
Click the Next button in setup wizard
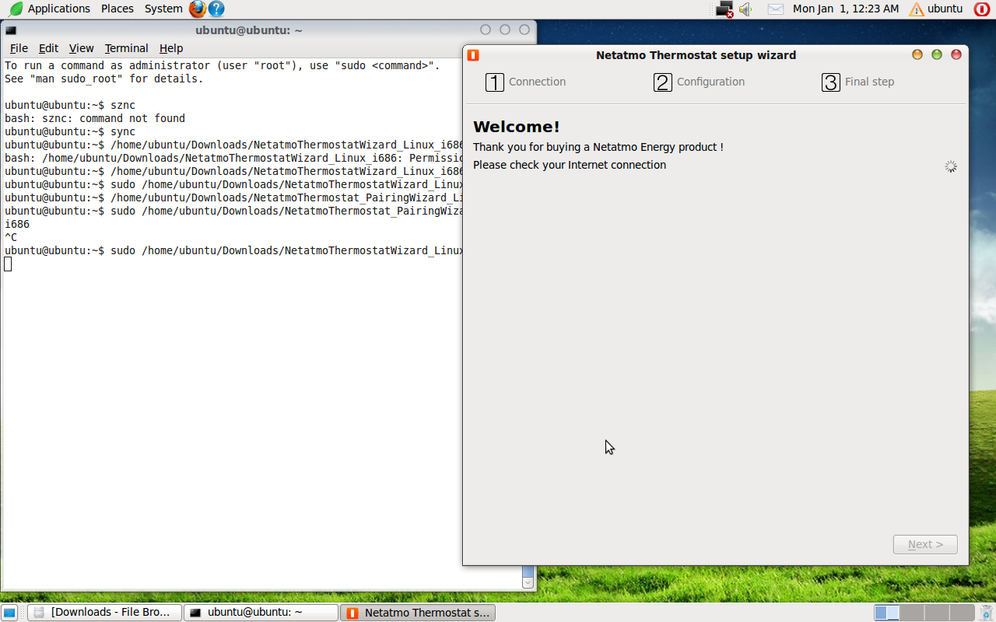[924, 544]
